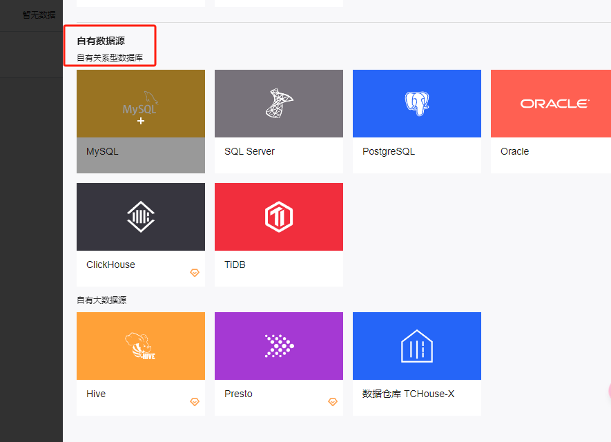This screenshot has width=611, height=442.
Task: Choose the TCHouse-X warehouse logo
Action: pos(416,346)
